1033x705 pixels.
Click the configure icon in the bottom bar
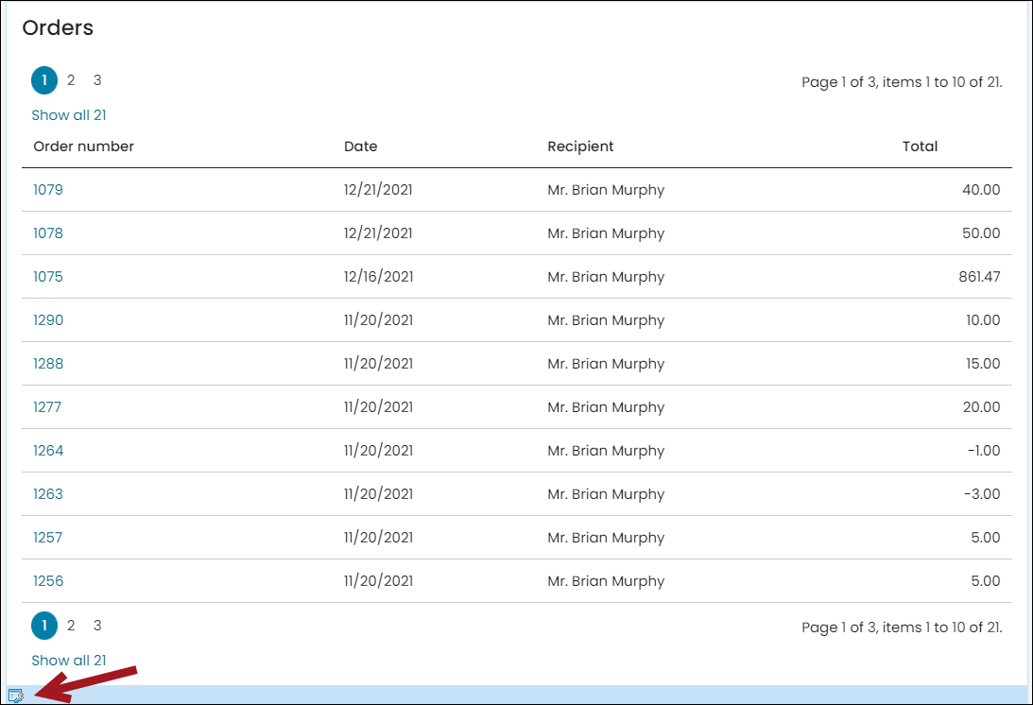[x=16, y=696]
